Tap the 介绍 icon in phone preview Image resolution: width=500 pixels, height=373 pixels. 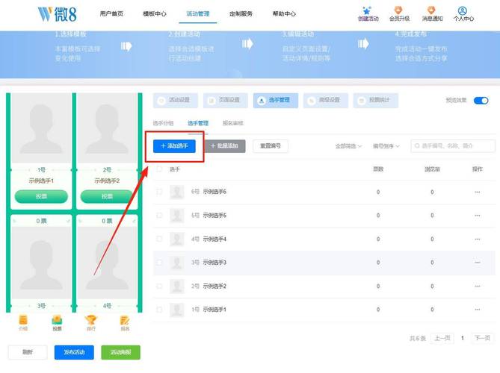pyautogui.click(x=23, y=320)
